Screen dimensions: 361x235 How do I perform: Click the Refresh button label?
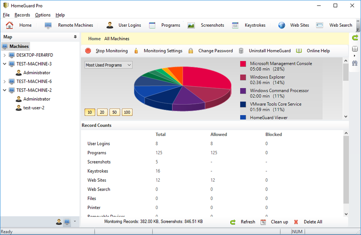pos(248,222)
